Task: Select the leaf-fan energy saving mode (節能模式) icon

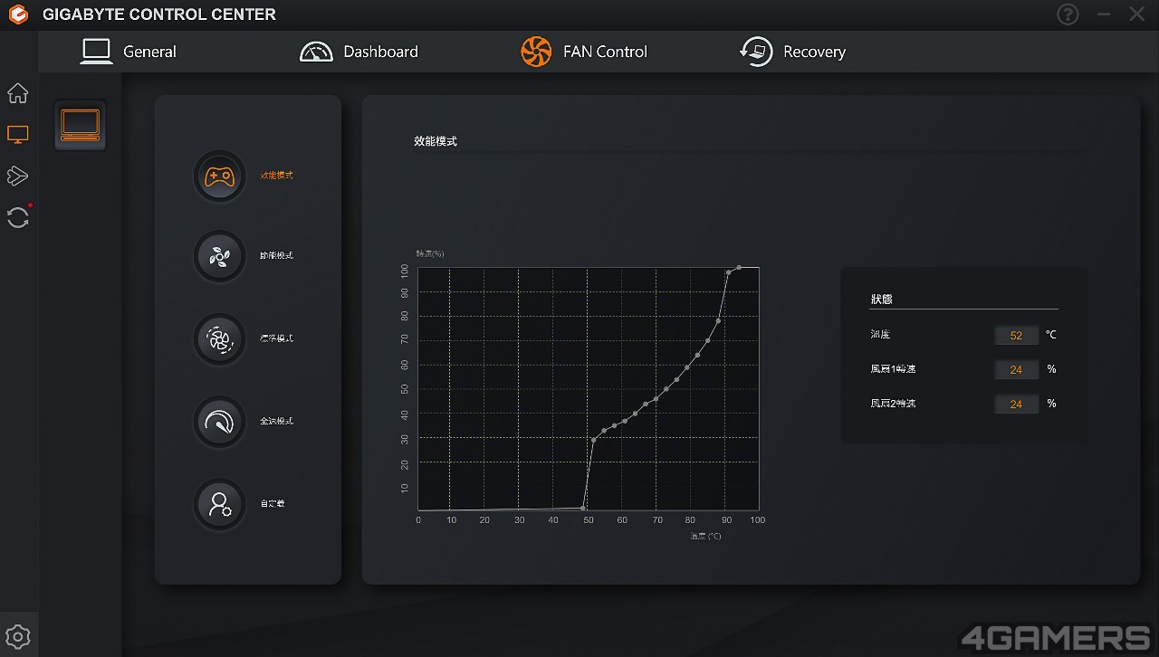Action: click(220, 256)
